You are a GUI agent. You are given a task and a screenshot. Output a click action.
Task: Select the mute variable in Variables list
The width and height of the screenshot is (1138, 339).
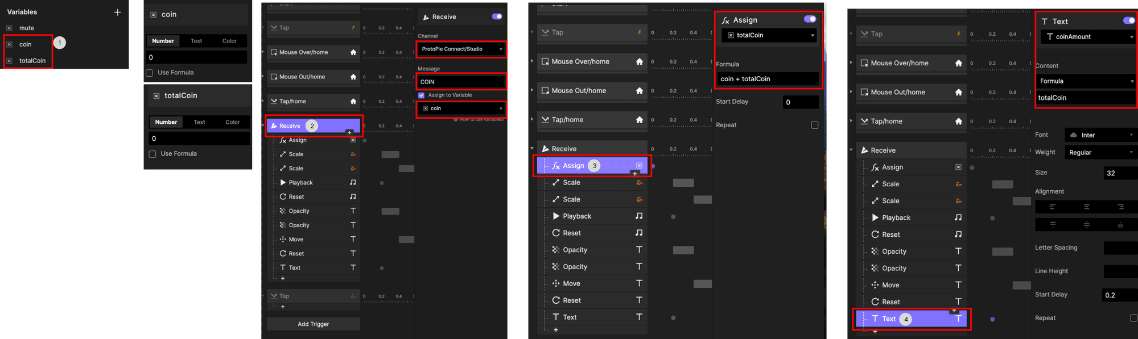tap(27, 28)
